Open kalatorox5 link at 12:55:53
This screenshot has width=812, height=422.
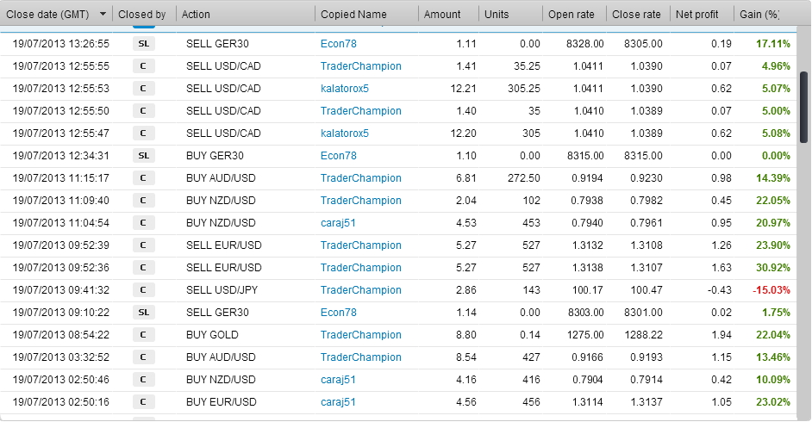pyautogui.click(x=345, y=89)
